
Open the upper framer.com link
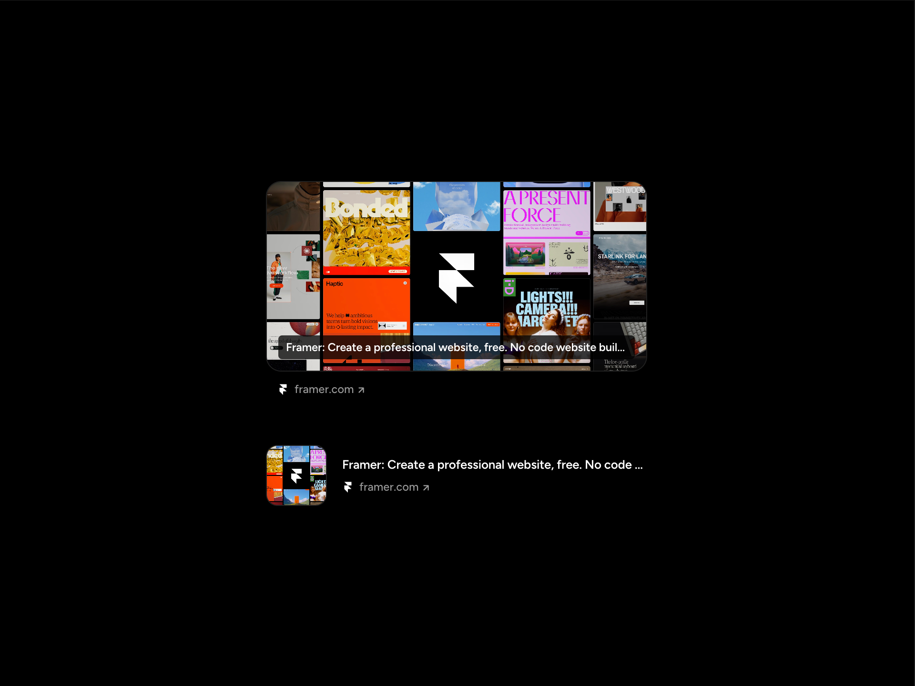click(x=324, y=390)
